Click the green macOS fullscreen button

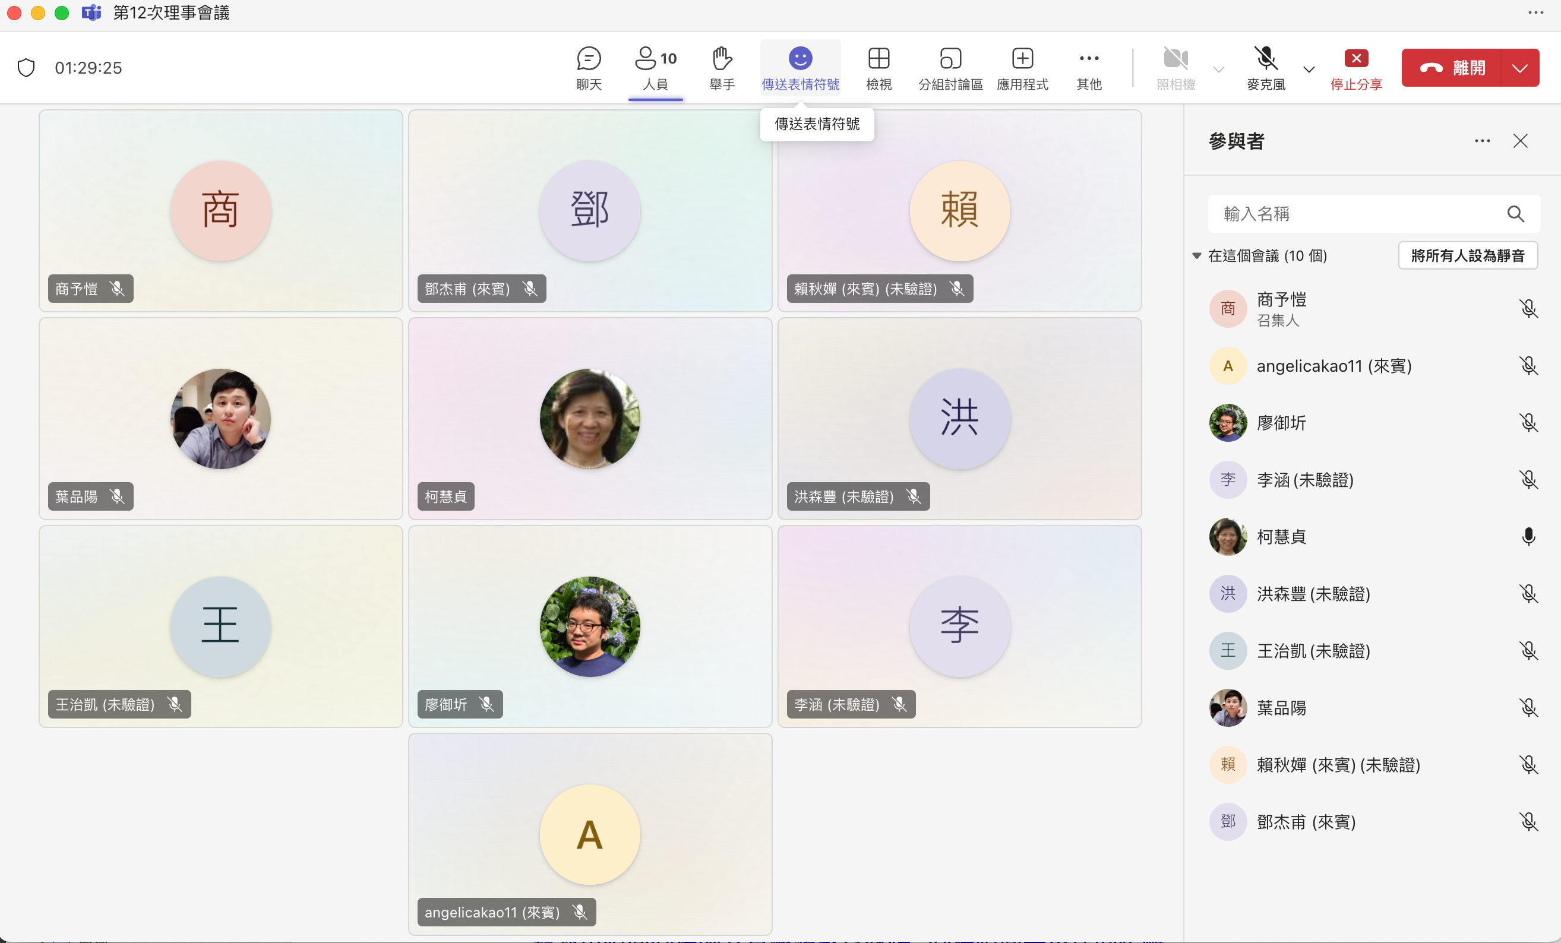coord(61,12)
